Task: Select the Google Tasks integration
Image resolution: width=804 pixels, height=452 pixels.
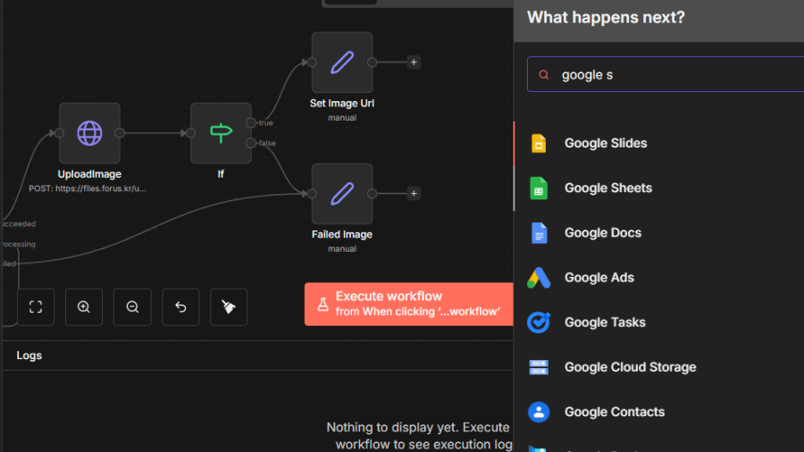Action: 604,322
